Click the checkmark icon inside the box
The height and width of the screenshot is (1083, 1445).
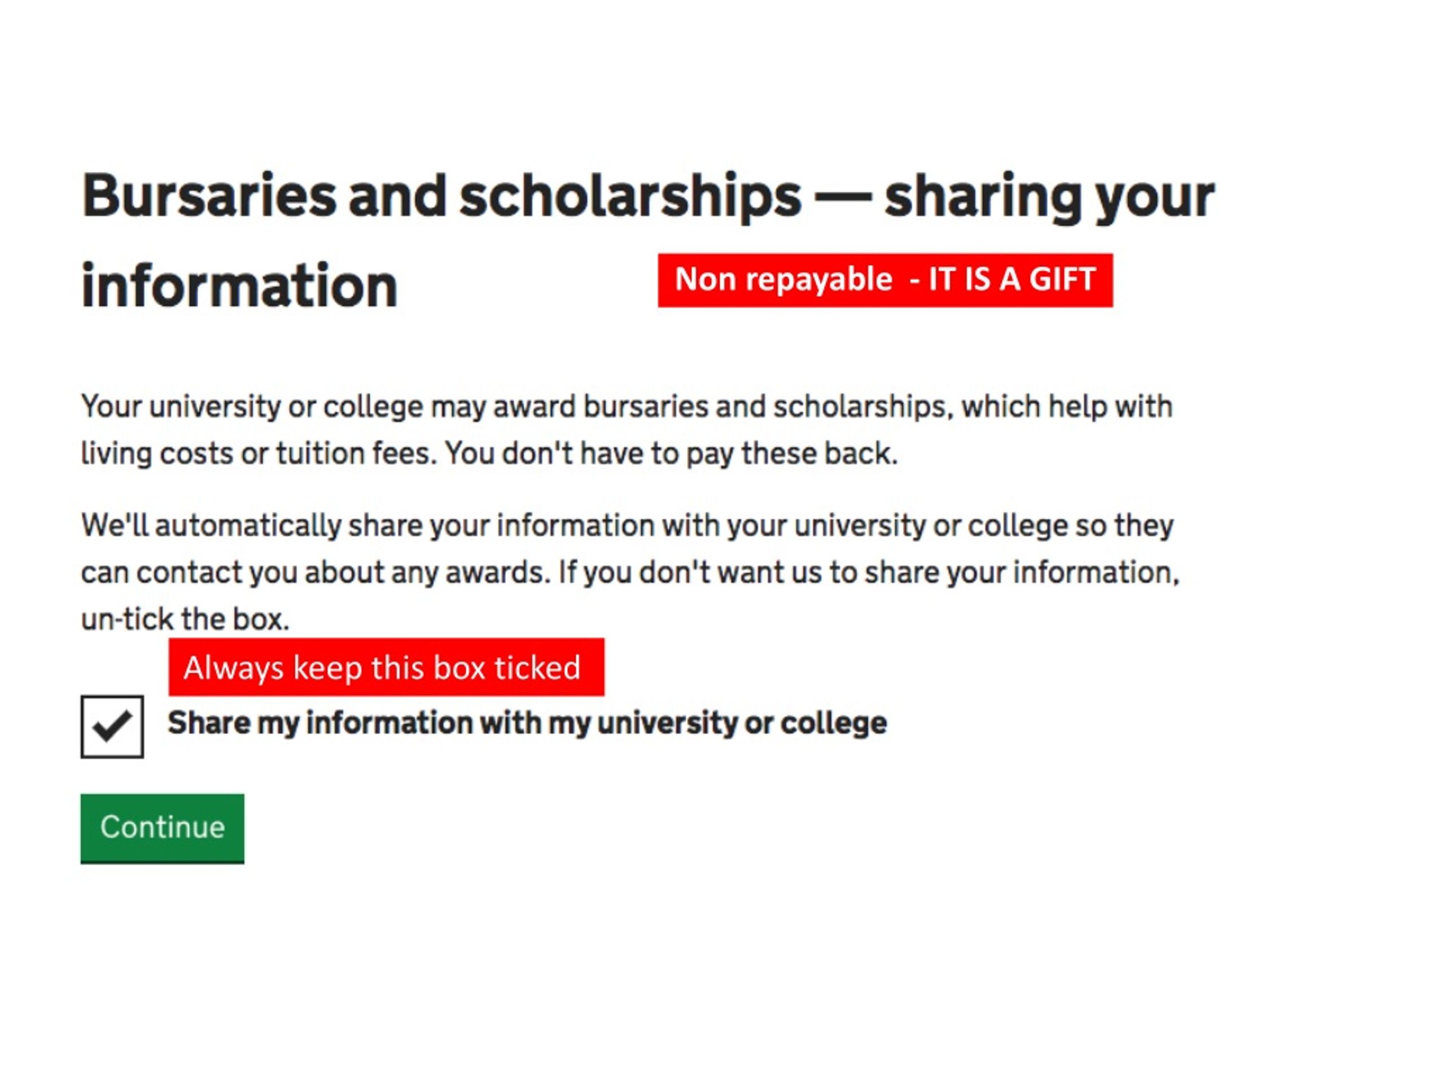(112, 726)
